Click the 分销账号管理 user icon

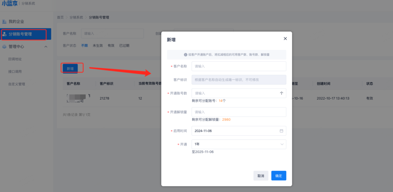[5, 34]
